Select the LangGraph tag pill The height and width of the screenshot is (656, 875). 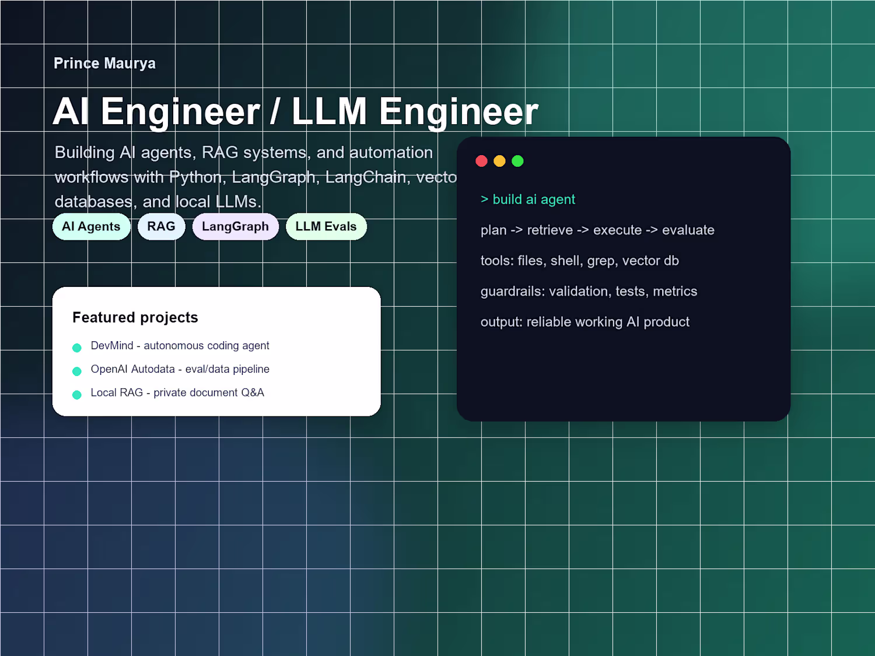pyautogui.click(x=235, y=227)
